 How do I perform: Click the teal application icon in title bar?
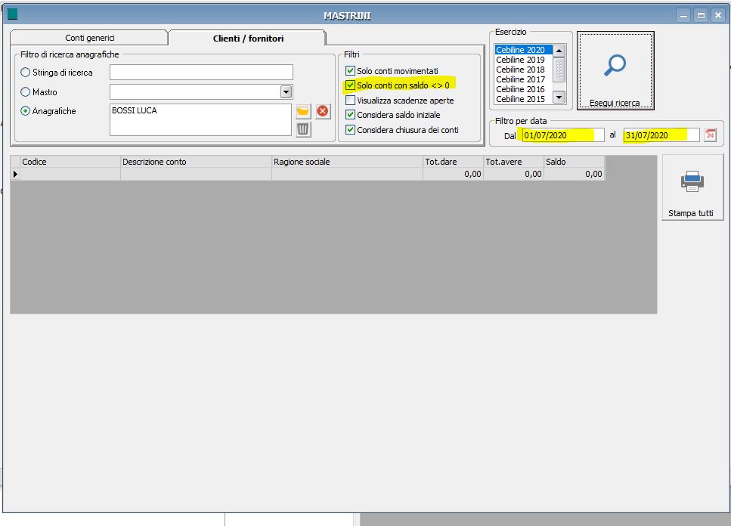12,14
